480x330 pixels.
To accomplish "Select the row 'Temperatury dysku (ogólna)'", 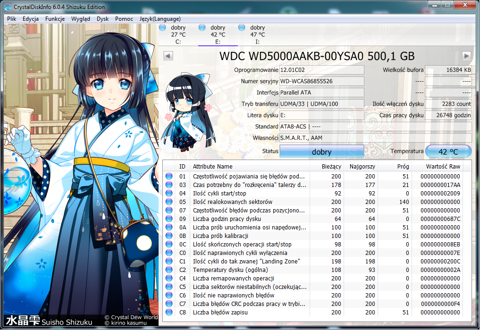I will [x=312, y=270].
